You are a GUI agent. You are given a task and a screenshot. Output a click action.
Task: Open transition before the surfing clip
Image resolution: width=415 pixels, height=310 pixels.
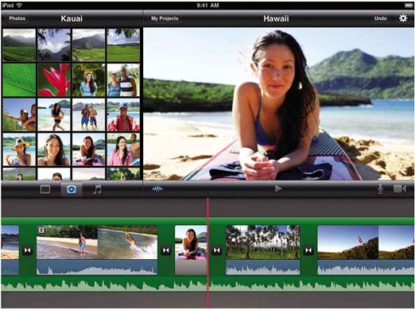(27, 250)
